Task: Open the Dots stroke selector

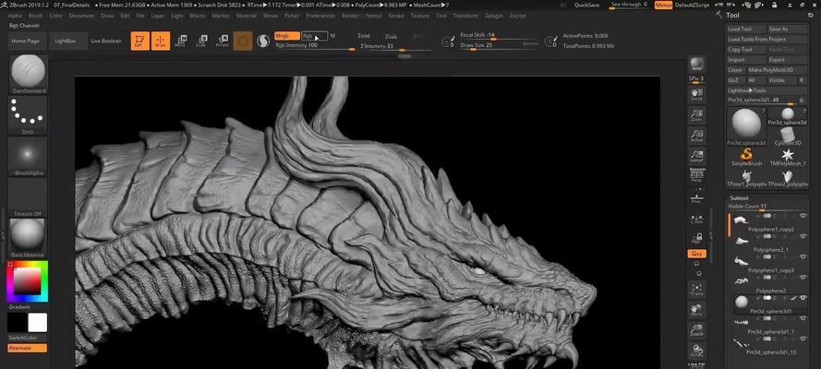Action: click(x=28, y=114)
